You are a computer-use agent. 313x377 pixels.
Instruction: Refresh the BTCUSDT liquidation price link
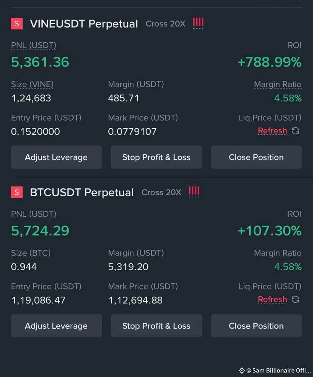click(x=272, y=299)
